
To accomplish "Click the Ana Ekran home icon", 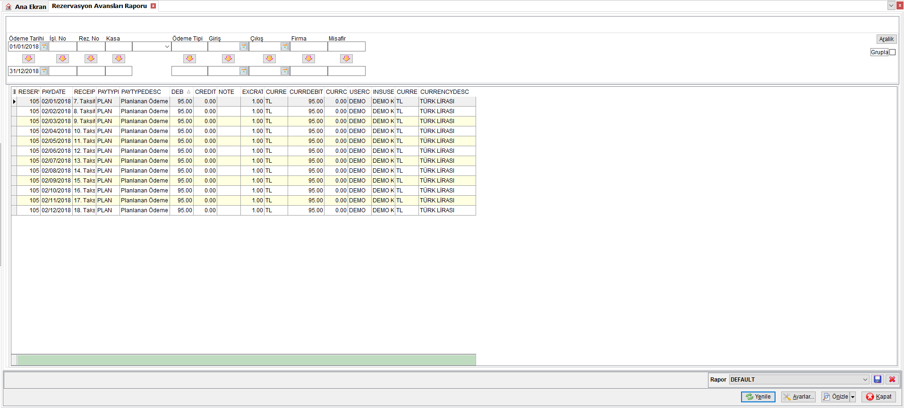I will point(9,7).
